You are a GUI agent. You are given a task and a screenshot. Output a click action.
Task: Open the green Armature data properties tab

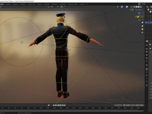[x=147, y=78]
